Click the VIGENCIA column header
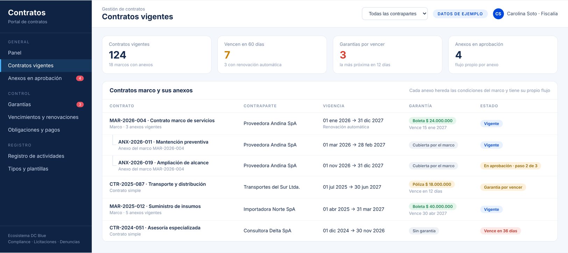This screenshot has height=253, width=568. 334,106
